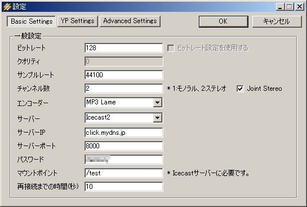Click the サンプルレート field showing 44100

[x=124, y=75]
